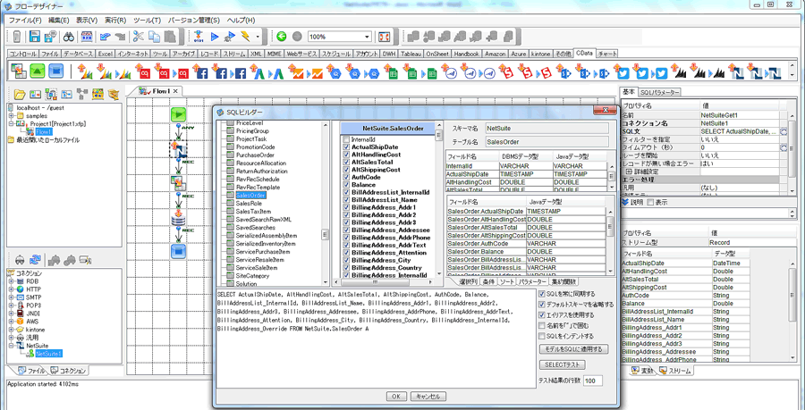Switch to コネクション tab at bottom left
805x410 pixels.
click(69, 371)
